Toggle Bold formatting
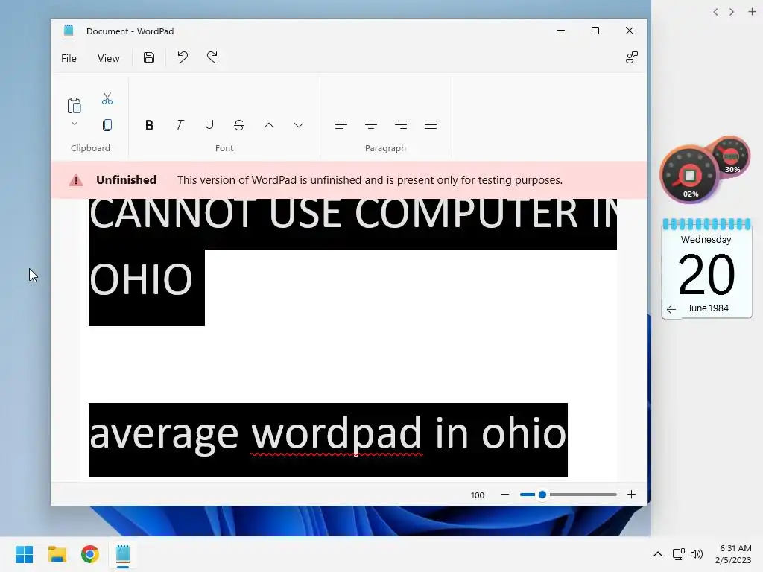The height and width of the screenshot is (572, 763). (x=149, y=125)
